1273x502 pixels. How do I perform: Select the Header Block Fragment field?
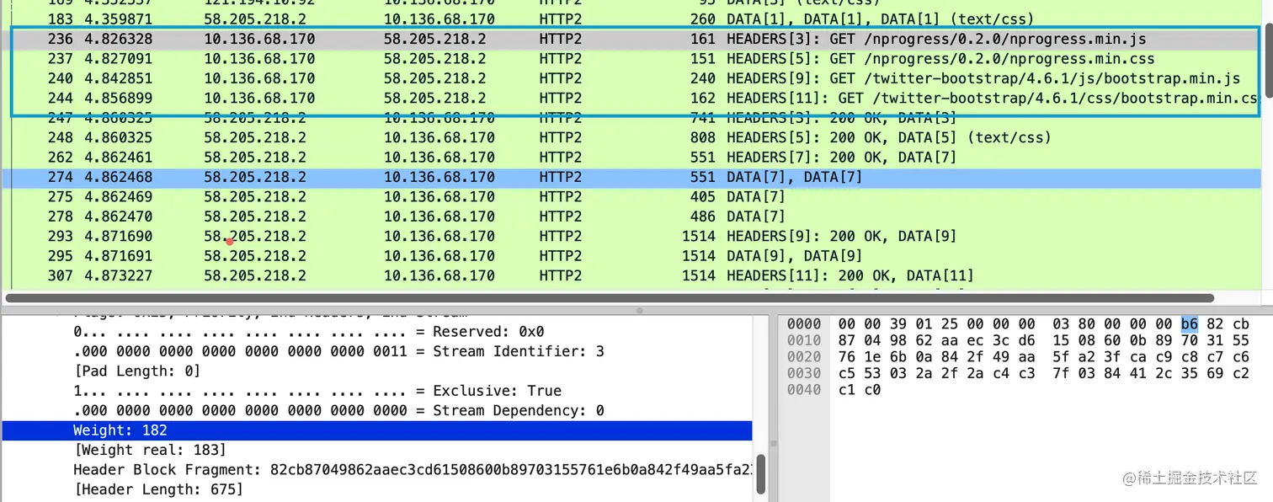click(x=377, y=469)
